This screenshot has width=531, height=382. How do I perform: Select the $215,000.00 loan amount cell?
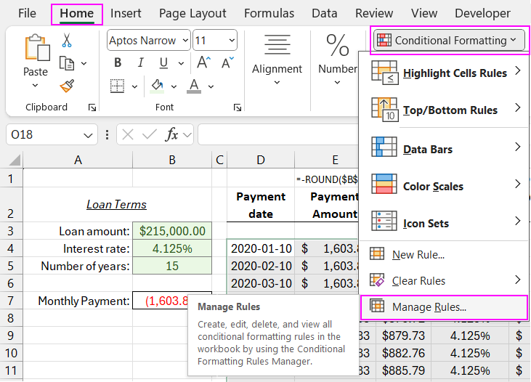coord(172,231)
